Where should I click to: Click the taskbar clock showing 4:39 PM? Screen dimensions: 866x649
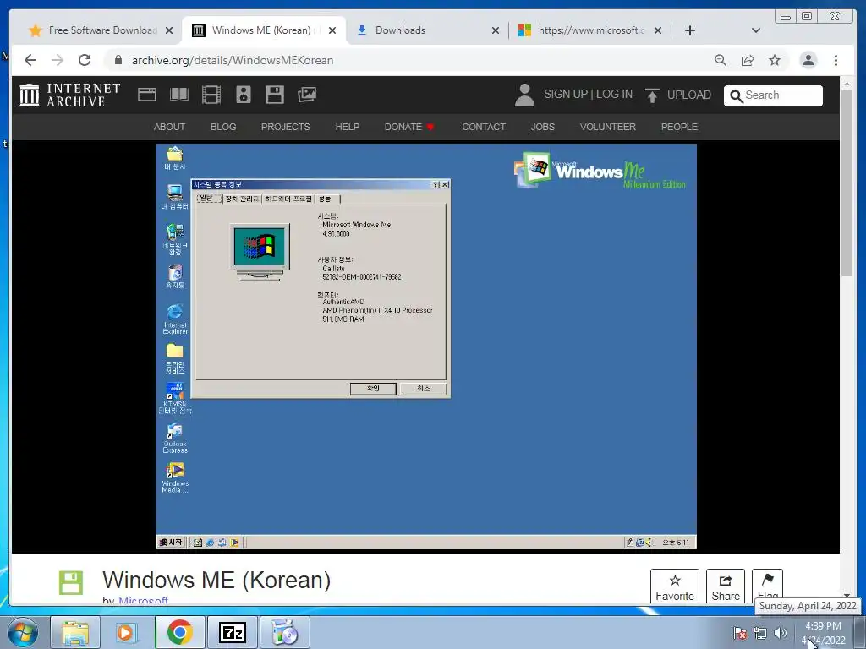tap(823, 633)
